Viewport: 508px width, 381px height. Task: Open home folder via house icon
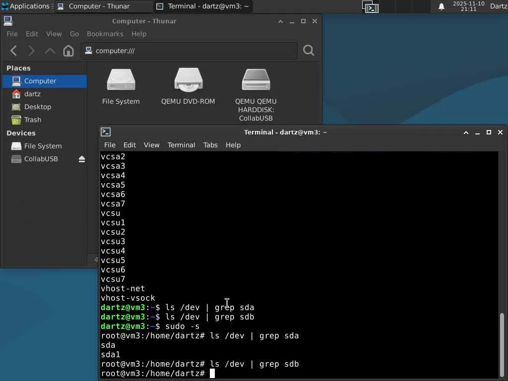[68, 51]
